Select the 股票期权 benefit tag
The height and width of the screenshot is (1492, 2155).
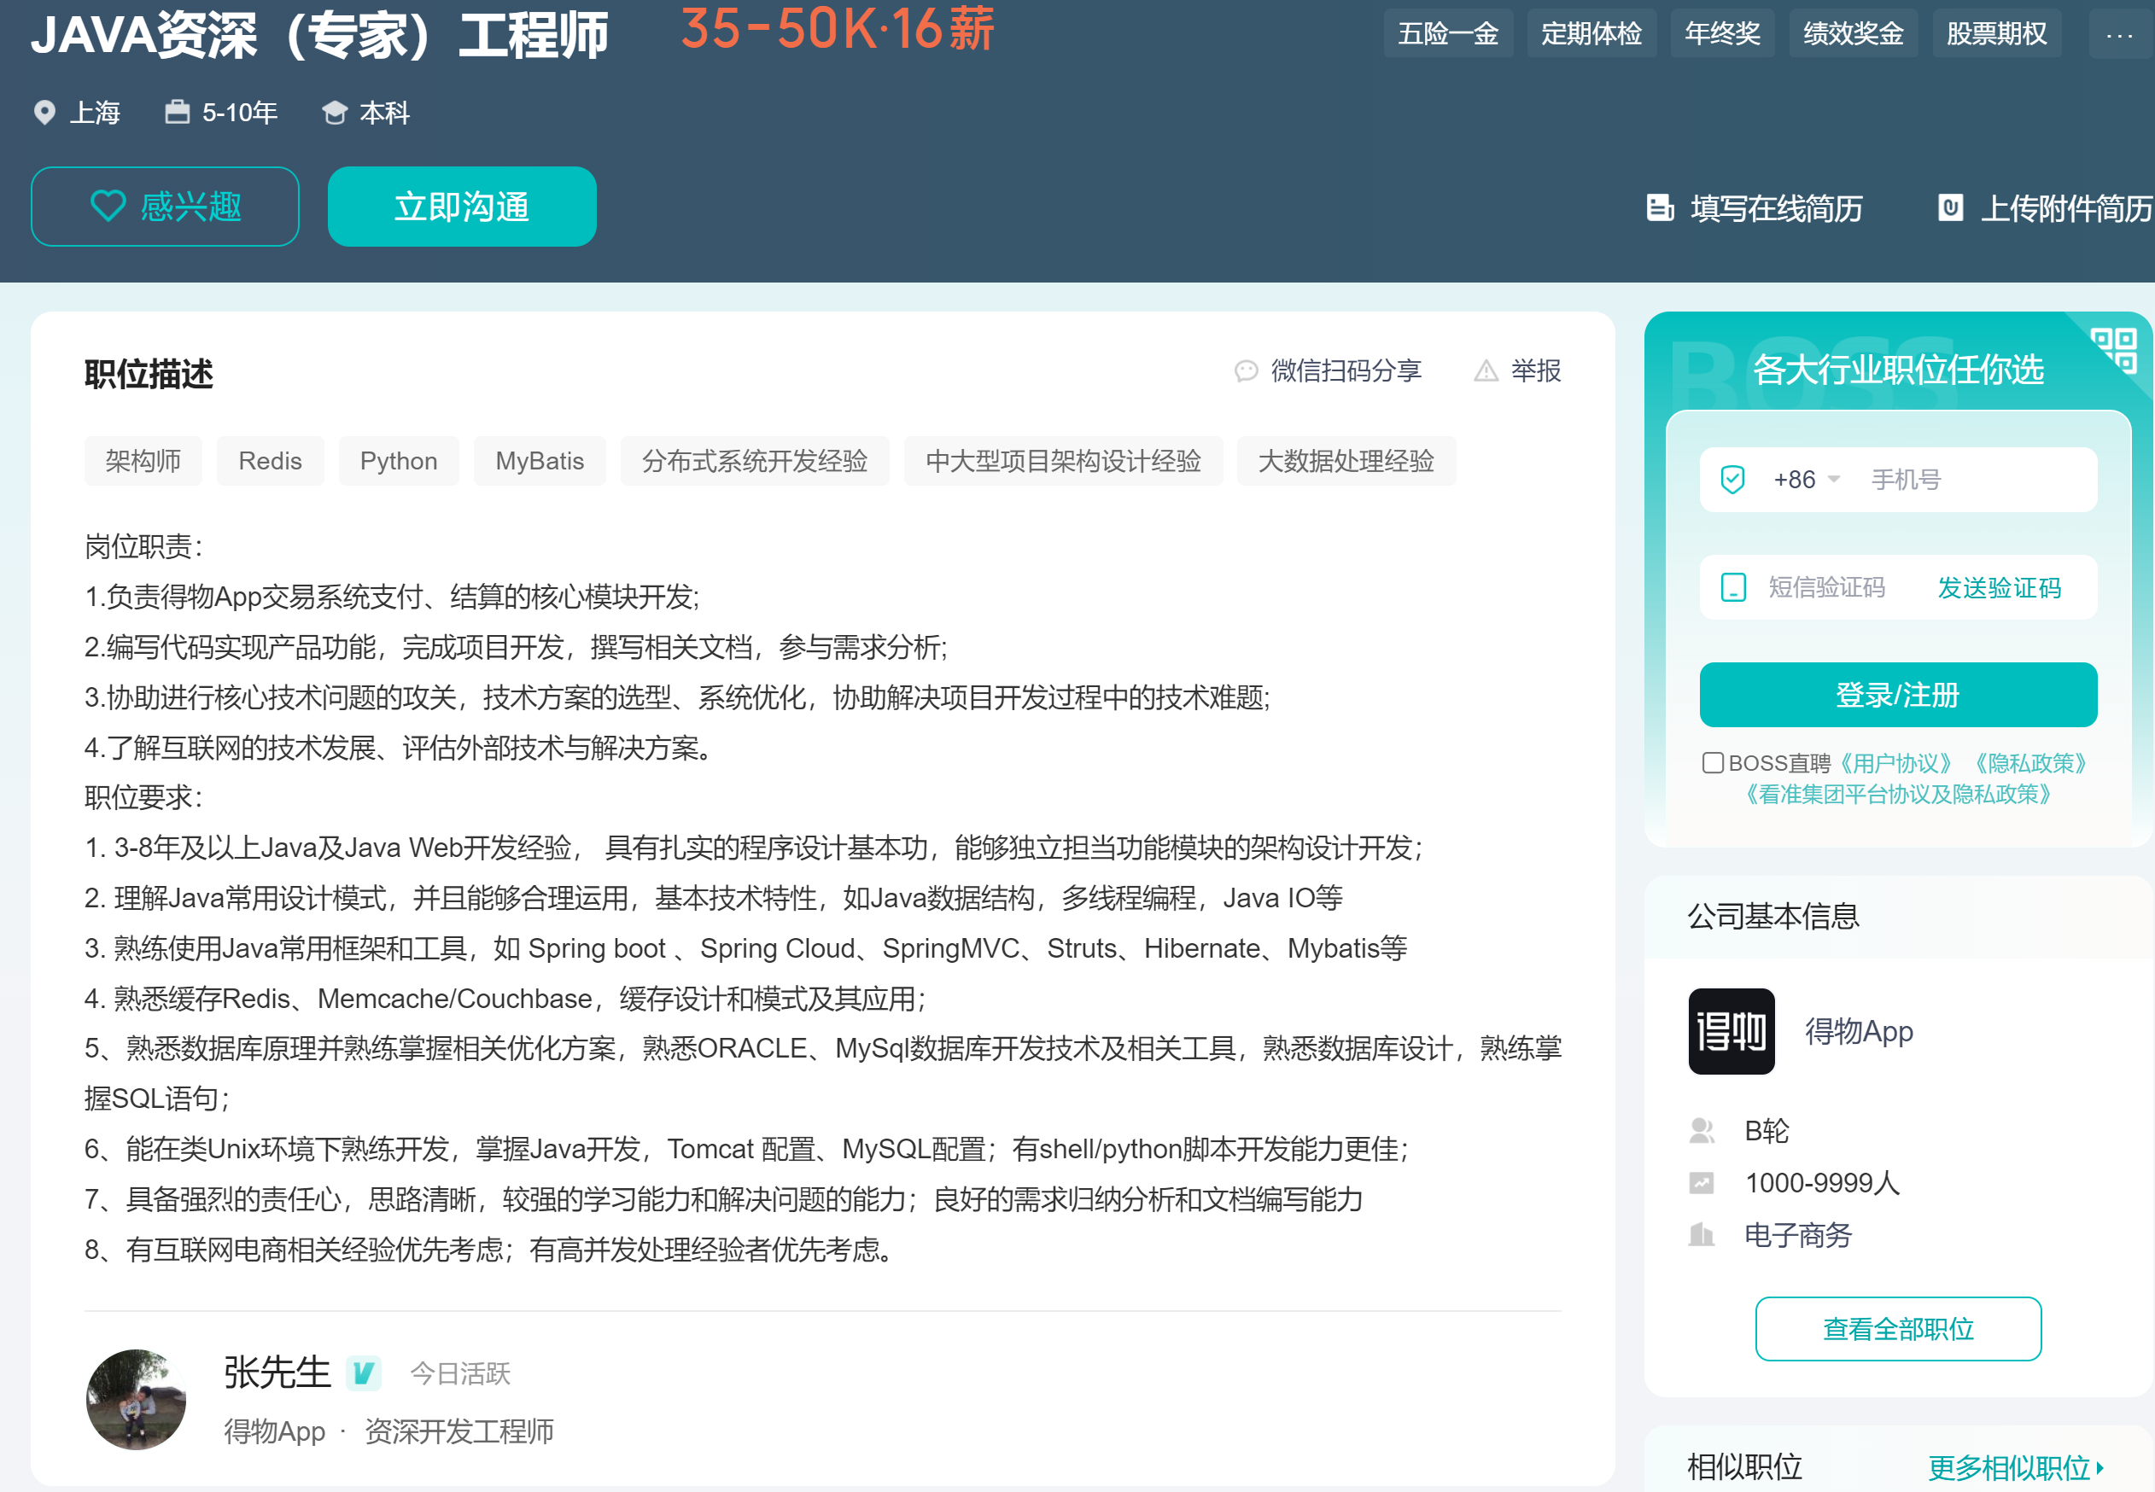tap(1997, 35)
